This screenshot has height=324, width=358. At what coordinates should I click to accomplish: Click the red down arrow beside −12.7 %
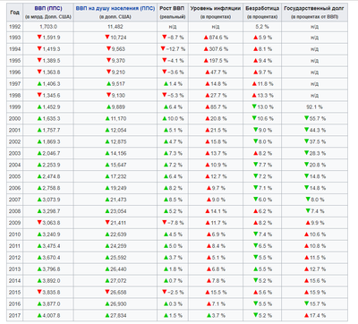tap(163, 48)
